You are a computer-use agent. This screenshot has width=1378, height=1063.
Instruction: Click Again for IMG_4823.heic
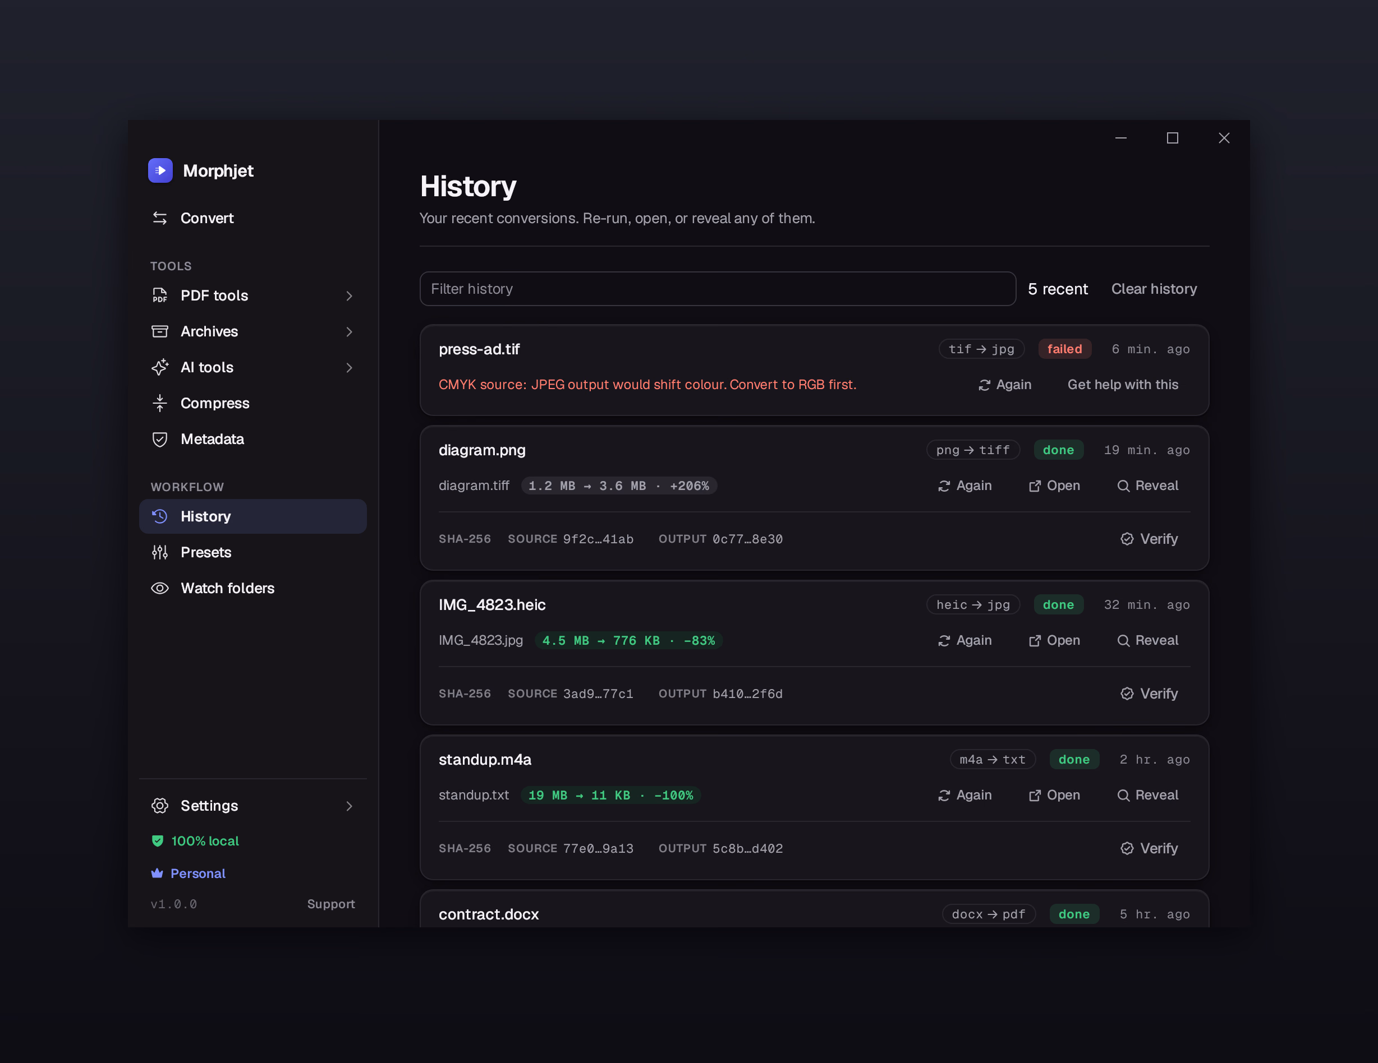point(964,641)
